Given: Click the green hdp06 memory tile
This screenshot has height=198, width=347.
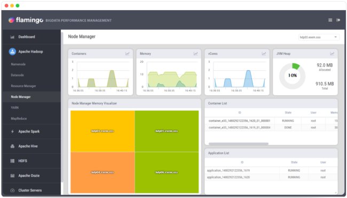Looking at the screenshot, I should click(167, 172).
